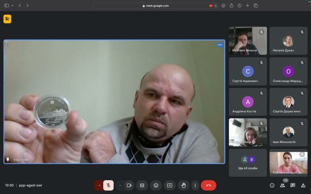Open the emoji reactions picker
The width and height of the screenshot is (311, 194).
[x=156, y=185]
